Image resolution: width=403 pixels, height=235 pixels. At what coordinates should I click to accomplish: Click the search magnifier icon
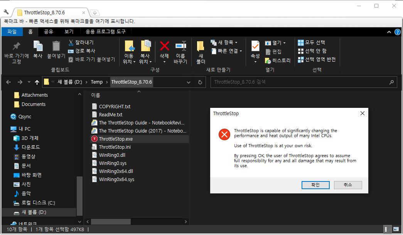391,82
